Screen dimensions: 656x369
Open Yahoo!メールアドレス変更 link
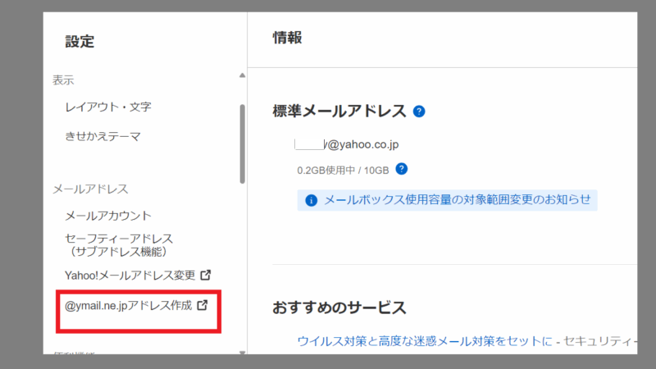coord(130,275)
